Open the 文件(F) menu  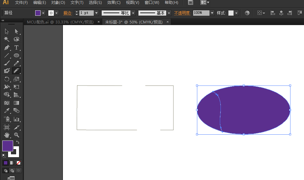pyautogui.click(x=21, y=3)
